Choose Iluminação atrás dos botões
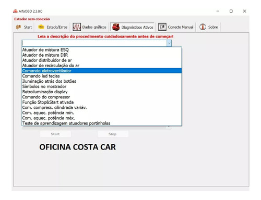 pyautogui.click(x=102, y=81)
